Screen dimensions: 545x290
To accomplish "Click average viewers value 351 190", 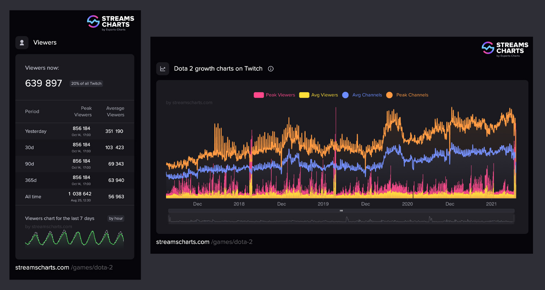I will pyautogui.click(x=114, y=131).
